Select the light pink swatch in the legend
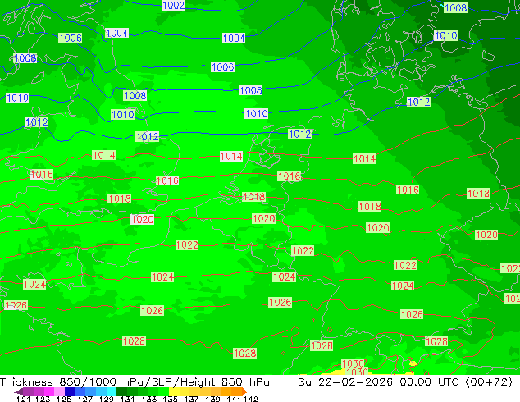The width and height of the screenshot is (520, 402). tap(59, 391)
